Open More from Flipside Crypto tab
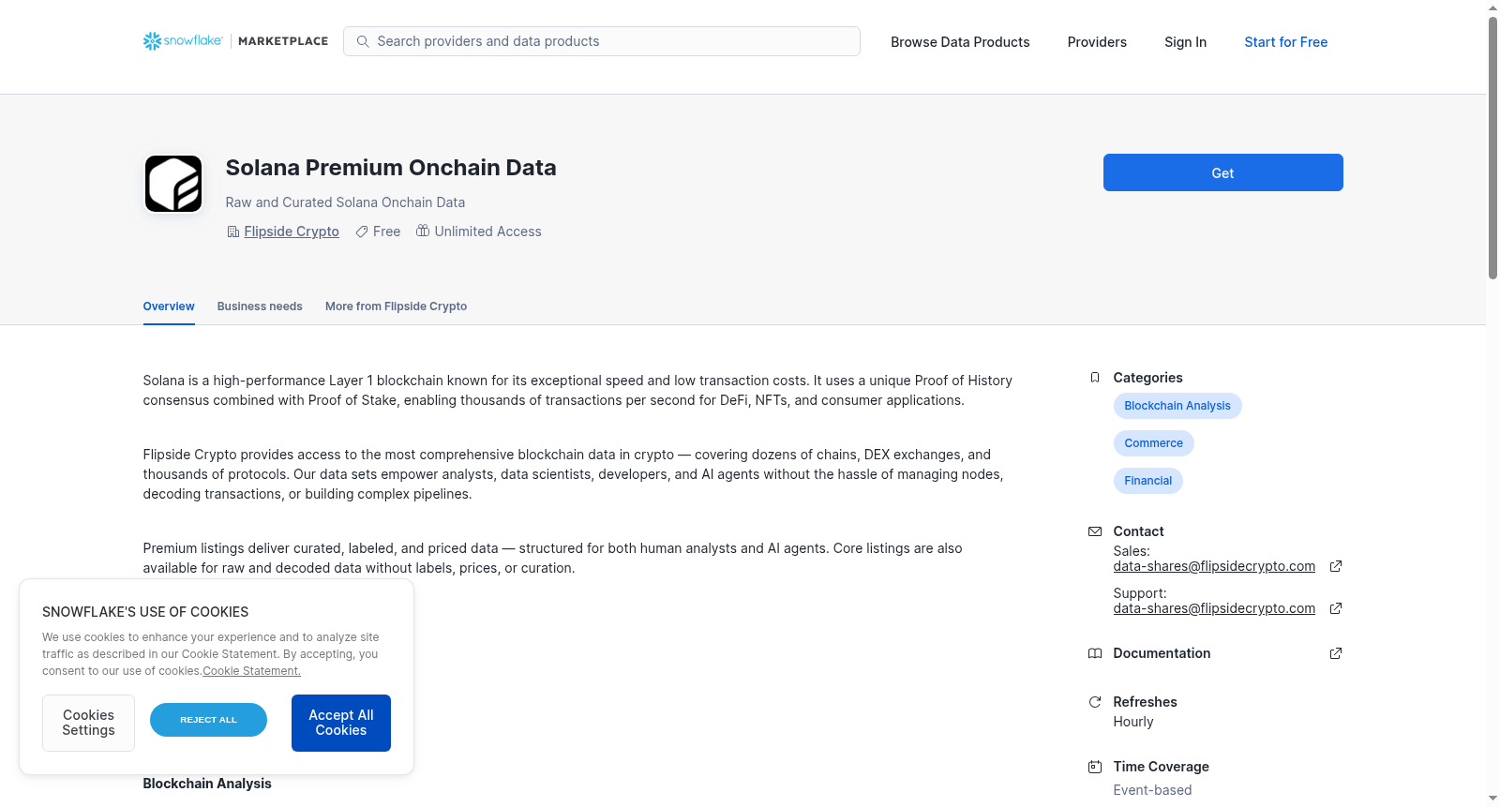This screenshot has height=807, width=1500. (x=396, y=306)
